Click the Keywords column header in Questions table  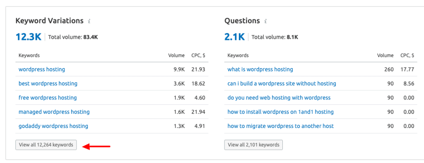pos(238,55)
